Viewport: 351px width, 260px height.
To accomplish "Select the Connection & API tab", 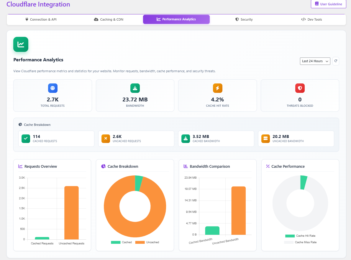I will tap(41, 19).
